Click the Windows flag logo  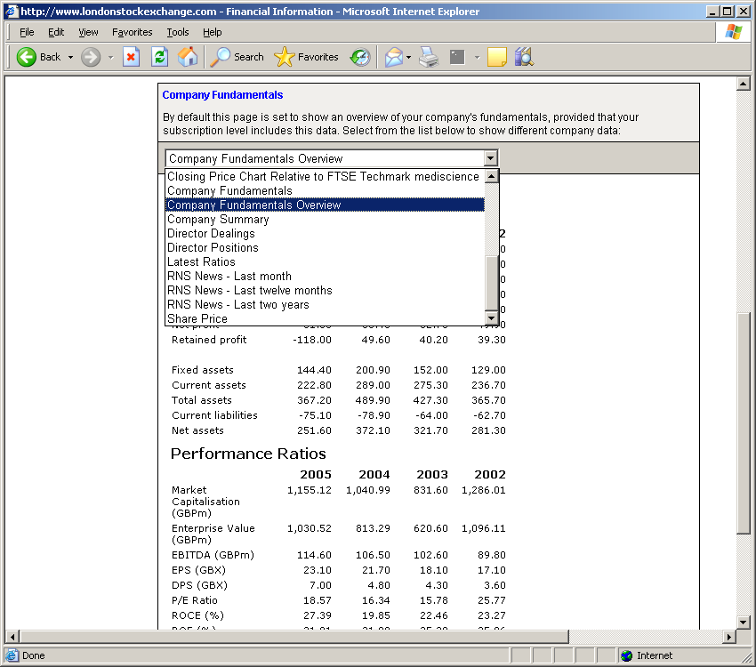tap(734, 32)
